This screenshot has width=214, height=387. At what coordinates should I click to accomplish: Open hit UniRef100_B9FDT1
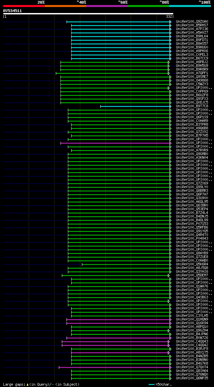(x=192, y=40)
